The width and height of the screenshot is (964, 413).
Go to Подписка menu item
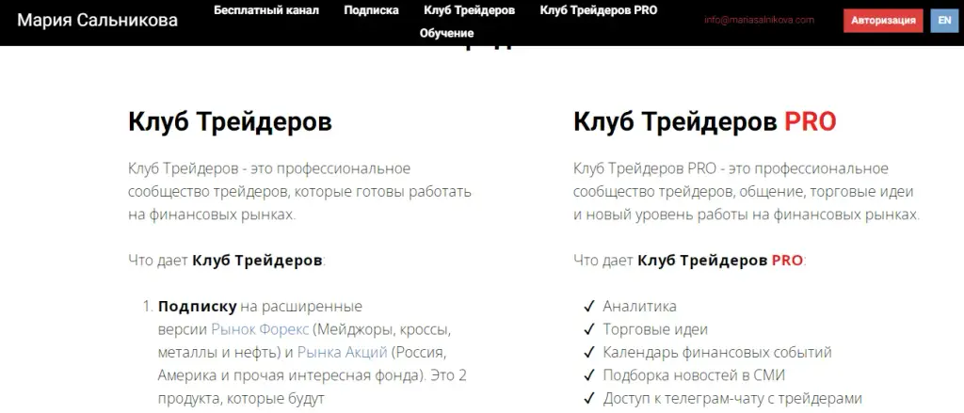tap(371, 10)
